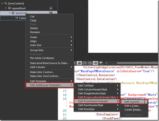Click the LayoutRoot element icon
This screenshot has width=159, height=121.
pyautogui.click(x=9, y=8)
